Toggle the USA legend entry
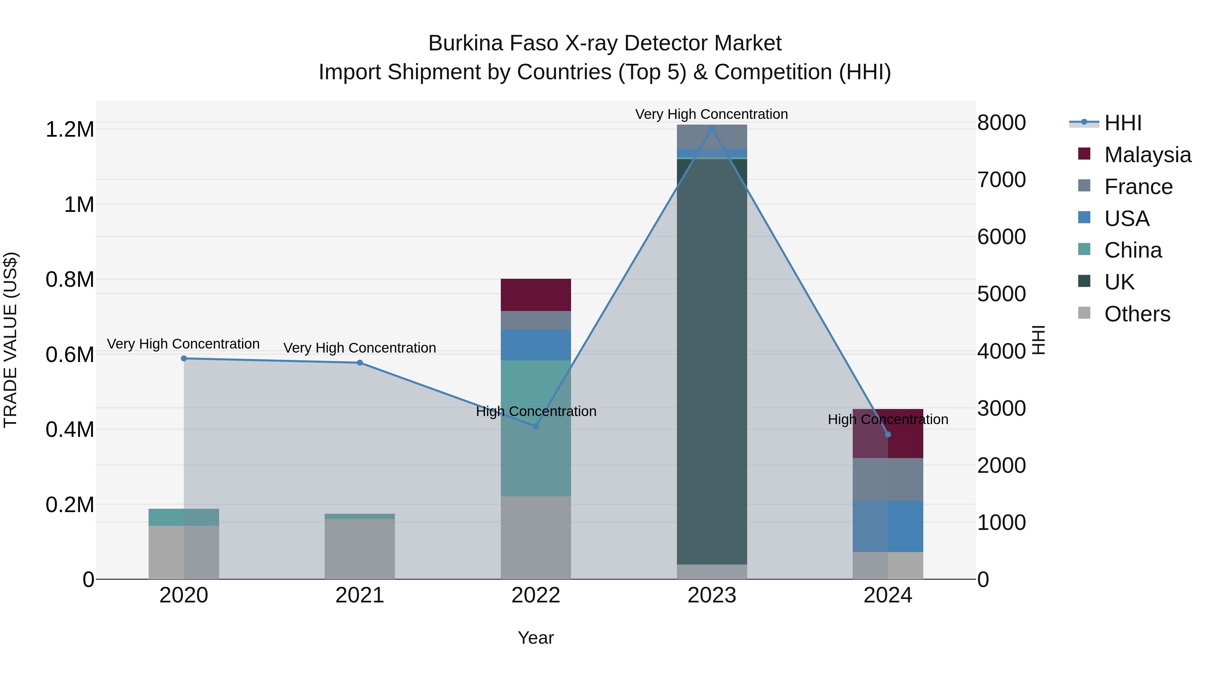The width and height of the screenshot is (1210, 680). (1113, 218)
